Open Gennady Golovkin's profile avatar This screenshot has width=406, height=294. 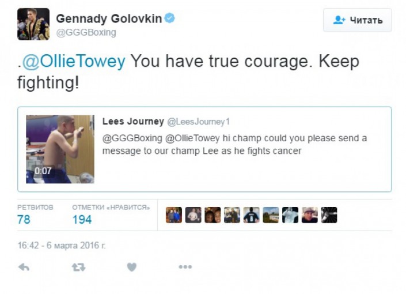[33, 24]
